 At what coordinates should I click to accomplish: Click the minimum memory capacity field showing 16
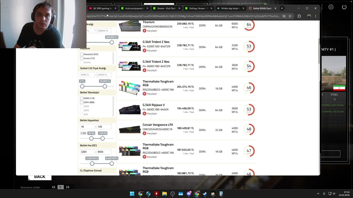click(x=87, y=127)
